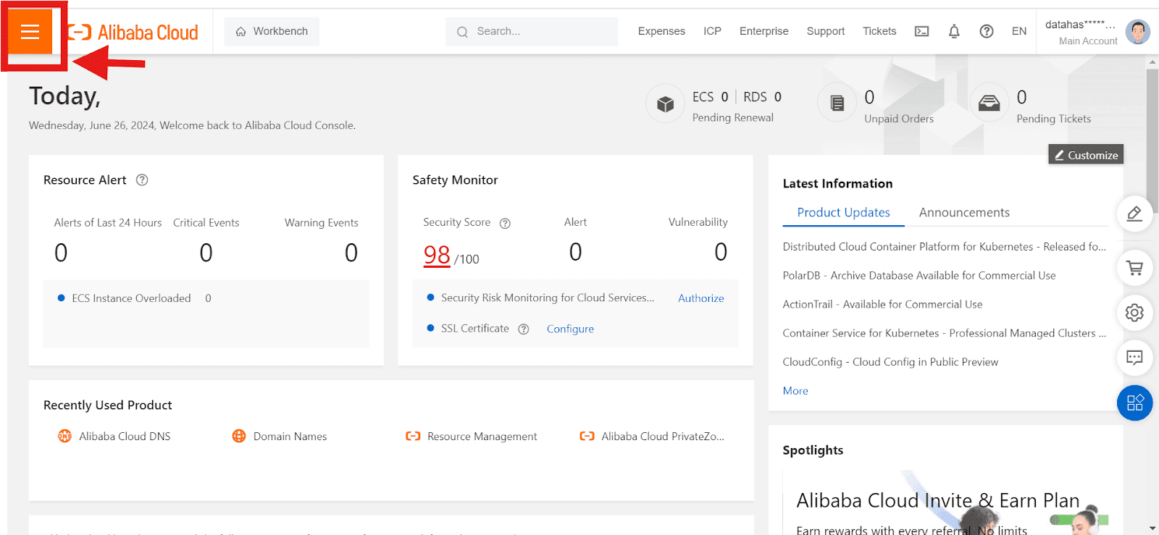Open the CloudConfig Public Preview update
Screen dimensions: 1159x535
890,362
